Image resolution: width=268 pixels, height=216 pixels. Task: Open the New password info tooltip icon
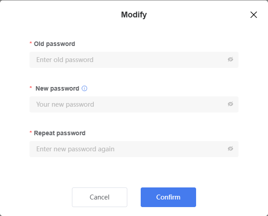[84, 88]
